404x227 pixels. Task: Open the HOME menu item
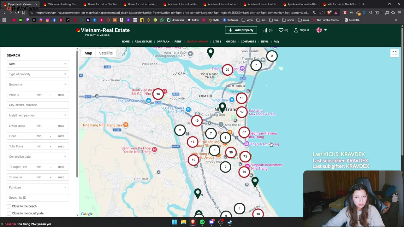coord(126,42)
